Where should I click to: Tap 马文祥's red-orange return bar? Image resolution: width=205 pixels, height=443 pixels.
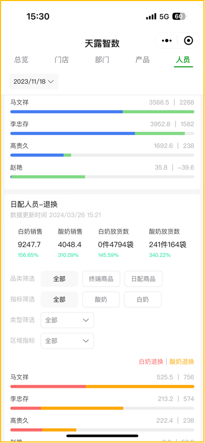[102, 386]
